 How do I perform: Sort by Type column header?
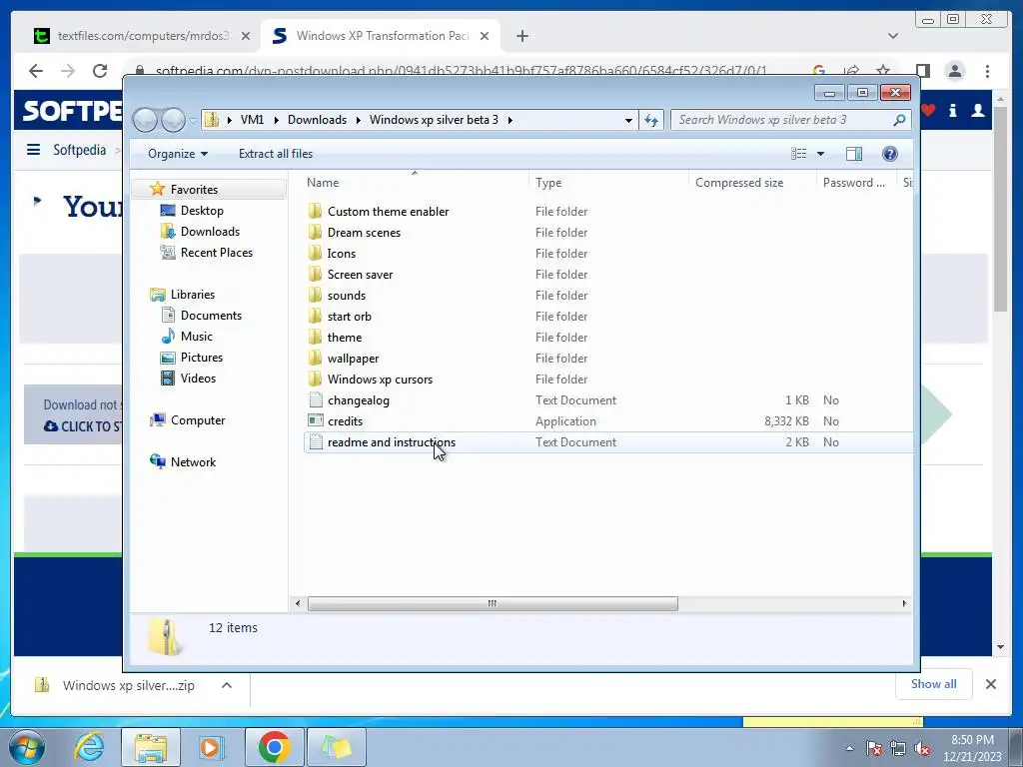tap(548, 183)
